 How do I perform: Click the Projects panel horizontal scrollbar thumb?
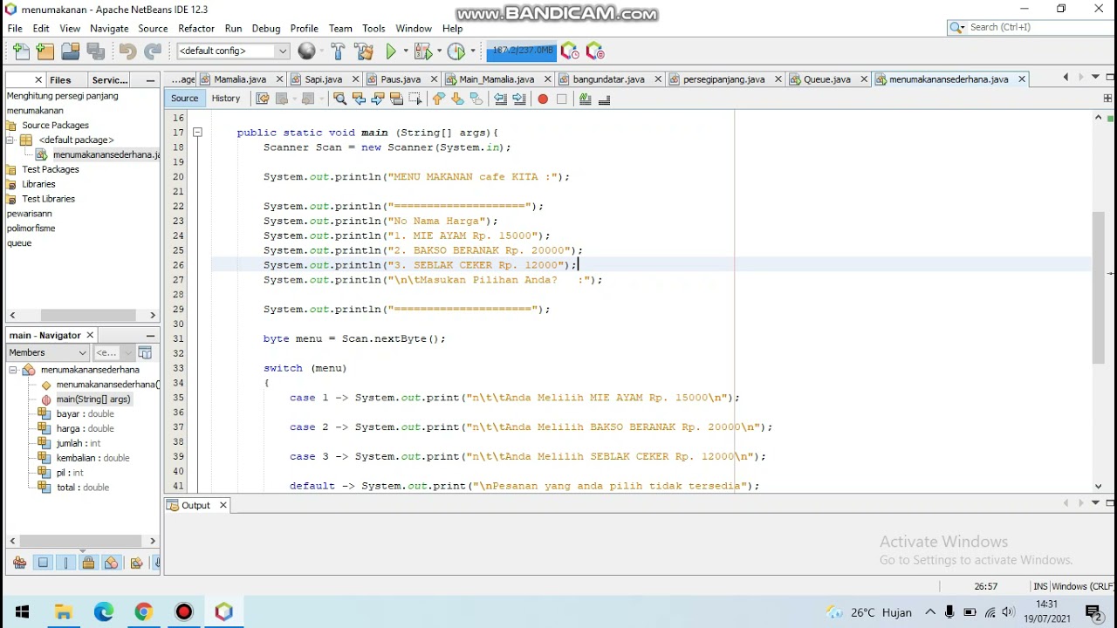click(x=87, y=315)
